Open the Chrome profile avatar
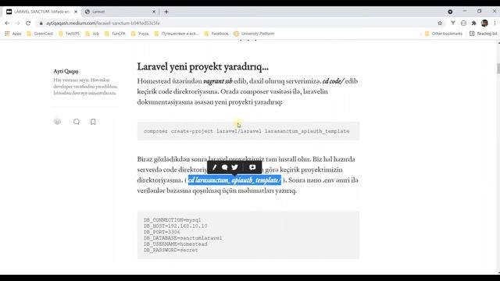The image size is (500, 281). (484, 23)
